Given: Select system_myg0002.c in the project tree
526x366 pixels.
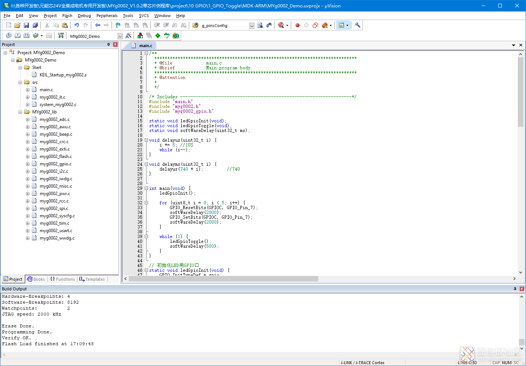Looking at the screenshot, I should tap(58, 105).
